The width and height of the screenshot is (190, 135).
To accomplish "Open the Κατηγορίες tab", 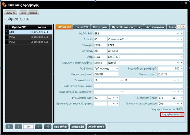I will [x=100, y=27].
